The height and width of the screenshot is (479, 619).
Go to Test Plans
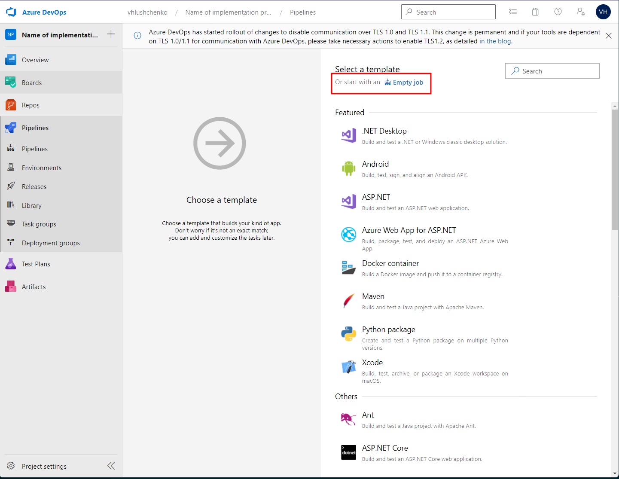coord(36,264)
